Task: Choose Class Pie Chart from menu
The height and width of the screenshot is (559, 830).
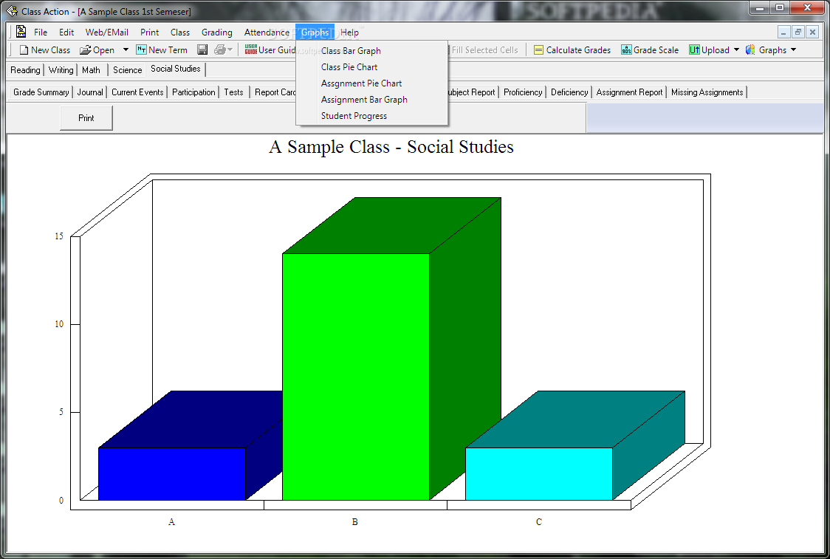Action: point(371,67)
